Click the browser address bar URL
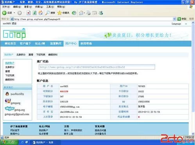This screenshot has height=145, width=195. coord(37,19)
